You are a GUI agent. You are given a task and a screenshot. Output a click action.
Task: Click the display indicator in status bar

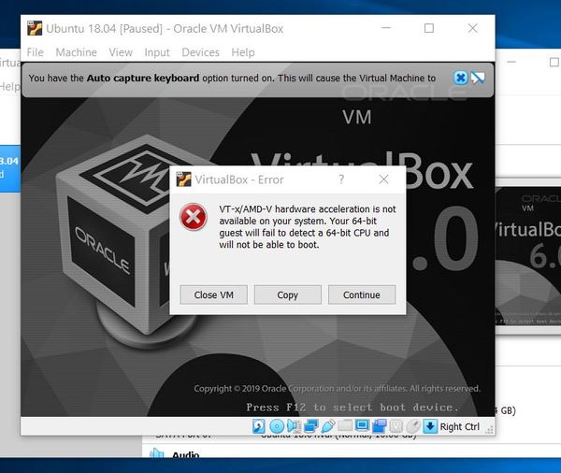pyautogui.click(x=362, y=425)
